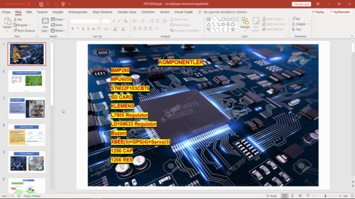Undo the last action in quick access toolbar

[x=48, y=4]
